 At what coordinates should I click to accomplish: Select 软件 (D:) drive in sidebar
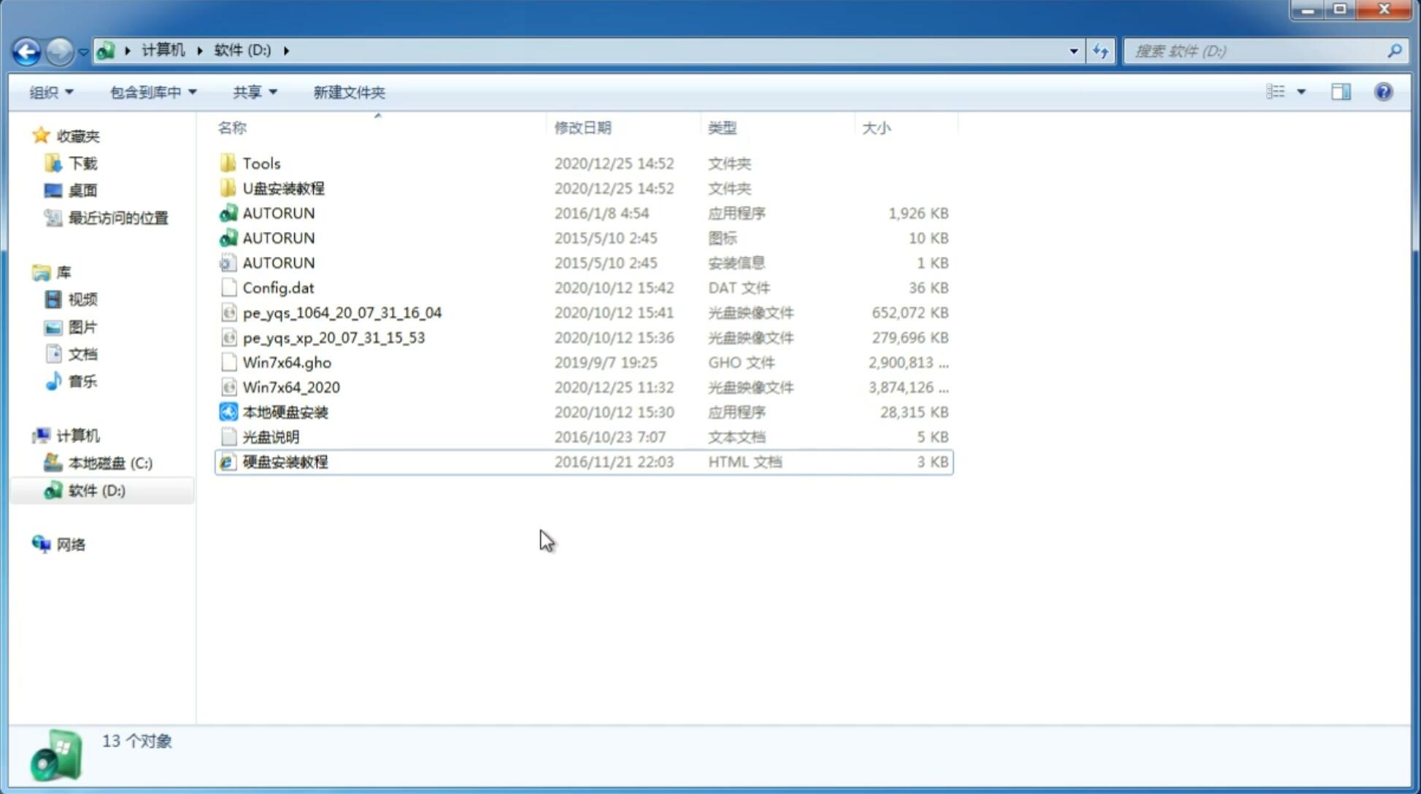[x=96, y=490]
